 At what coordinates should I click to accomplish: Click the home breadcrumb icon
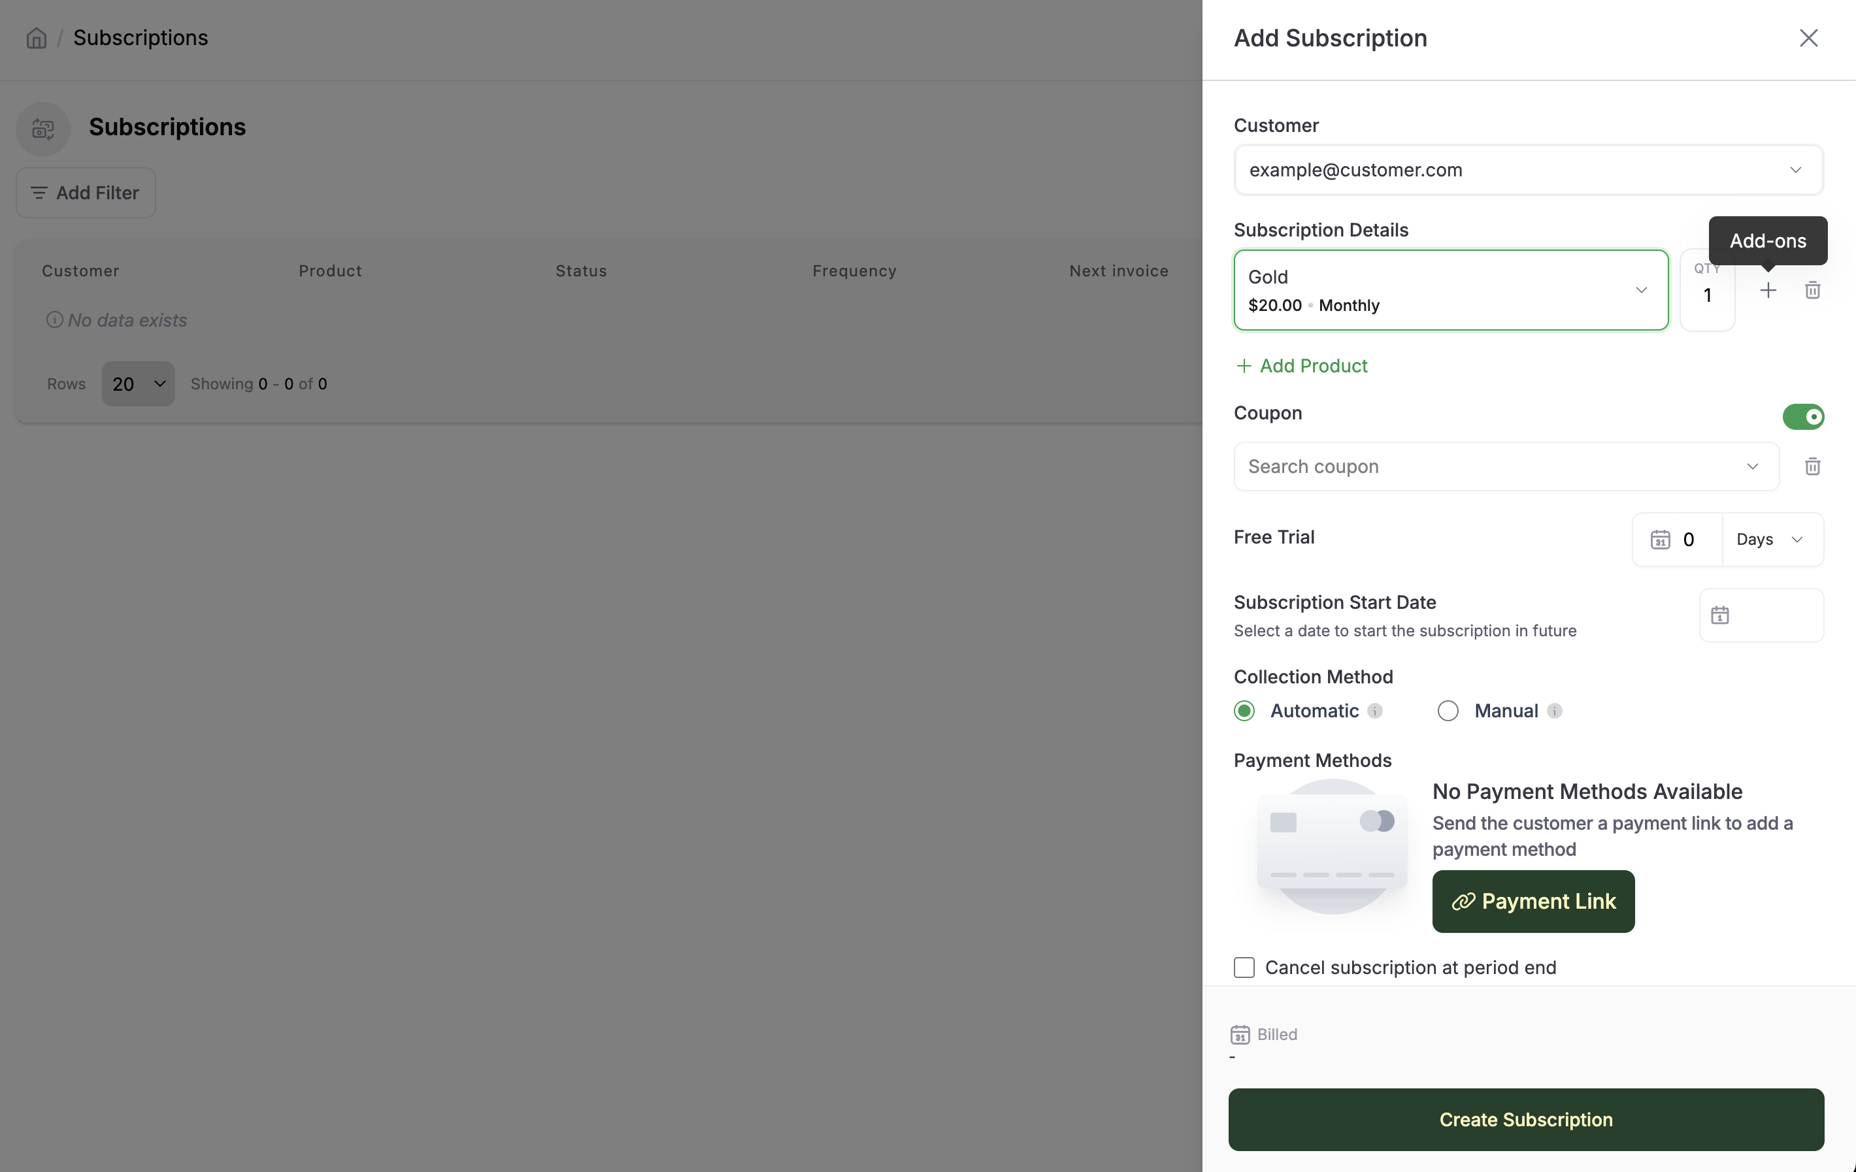tap(36, 38)
